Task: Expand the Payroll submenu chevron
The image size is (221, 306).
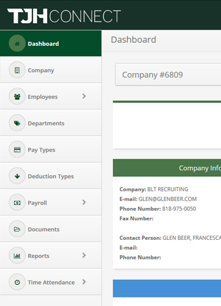Action: (x=84, y=203)
